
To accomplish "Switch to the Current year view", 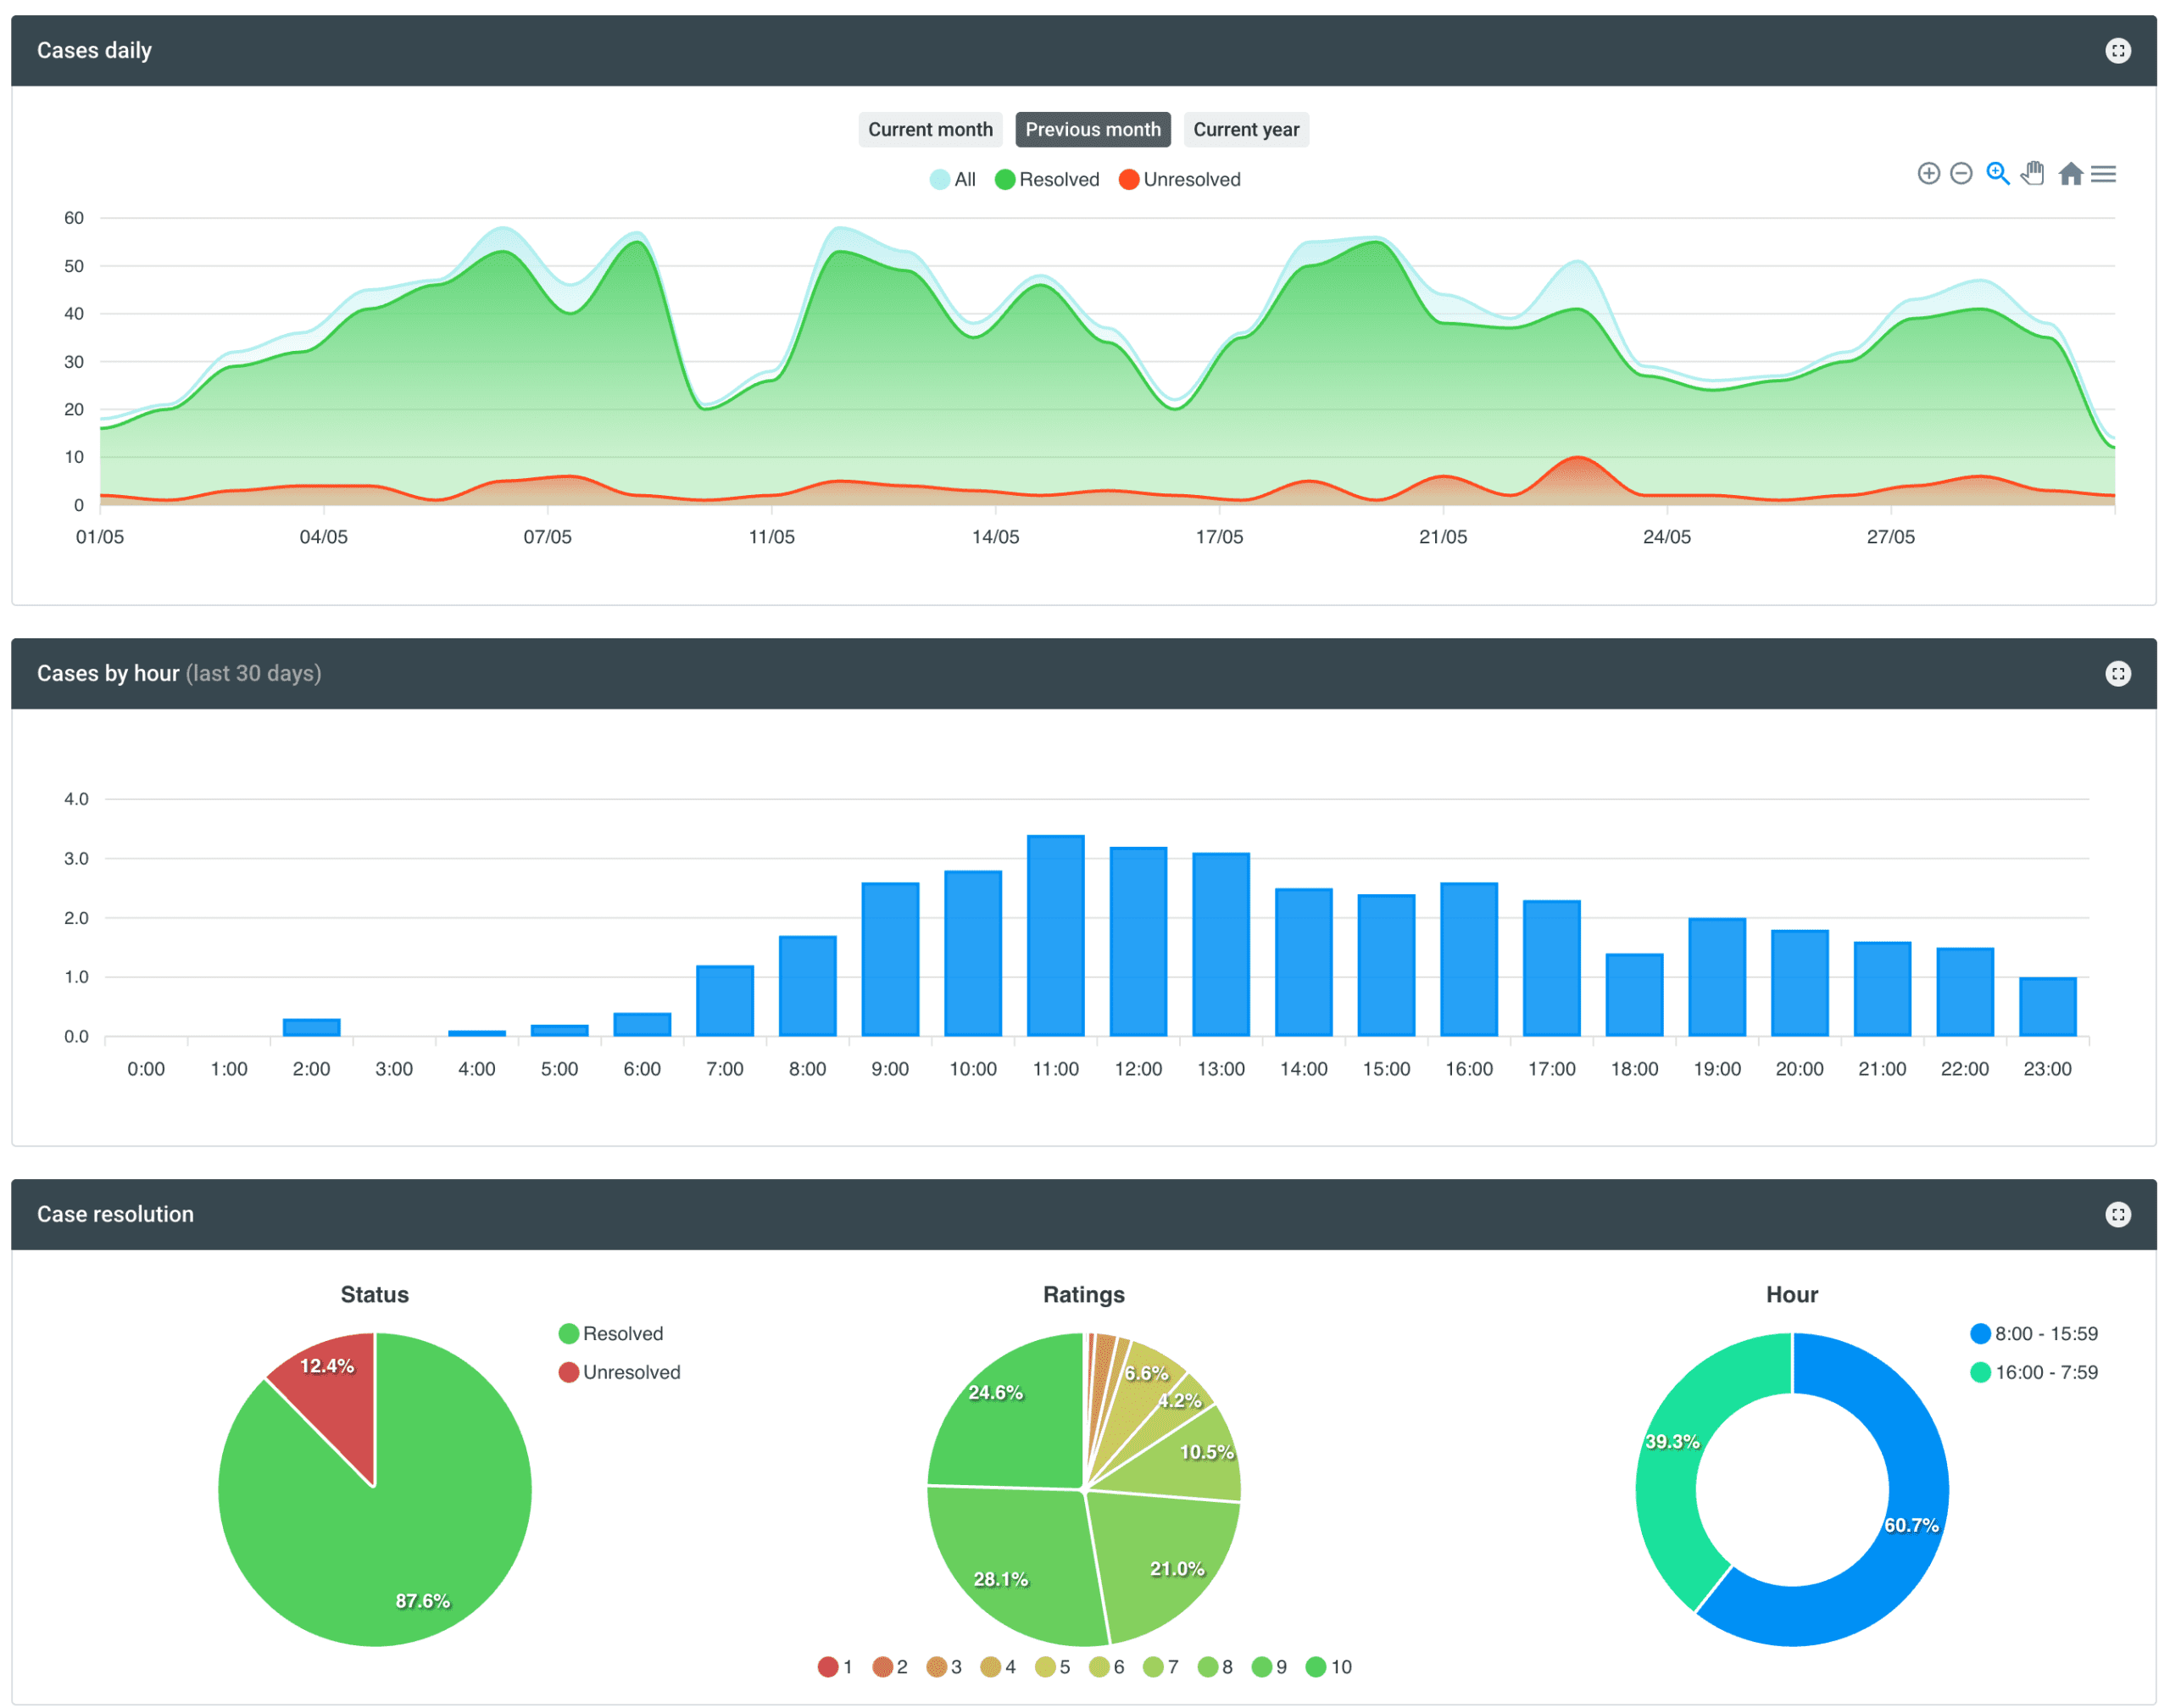I will click(x=1246, y=129).
